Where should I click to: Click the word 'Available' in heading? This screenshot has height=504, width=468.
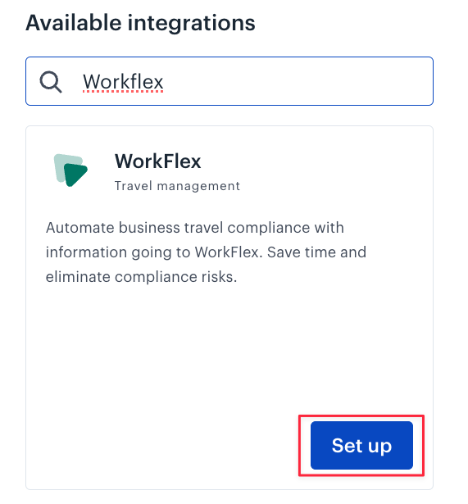74,23
